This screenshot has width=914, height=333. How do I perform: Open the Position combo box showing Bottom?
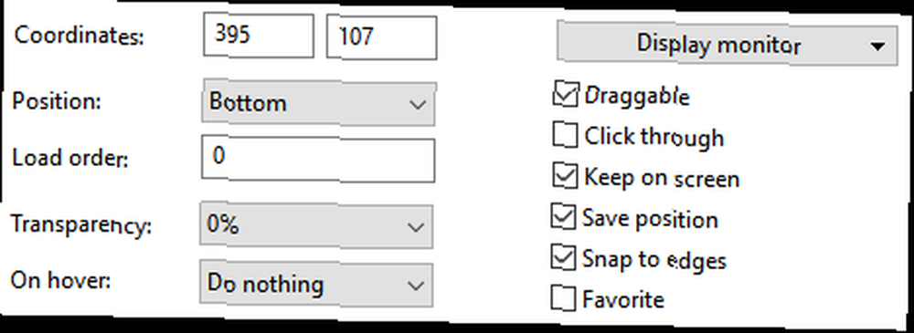tap(318, 103)
